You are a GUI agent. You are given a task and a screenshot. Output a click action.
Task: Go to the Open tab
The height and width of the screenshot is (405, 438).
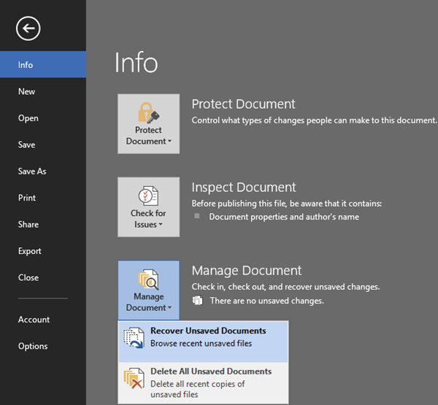click(28, 118)
